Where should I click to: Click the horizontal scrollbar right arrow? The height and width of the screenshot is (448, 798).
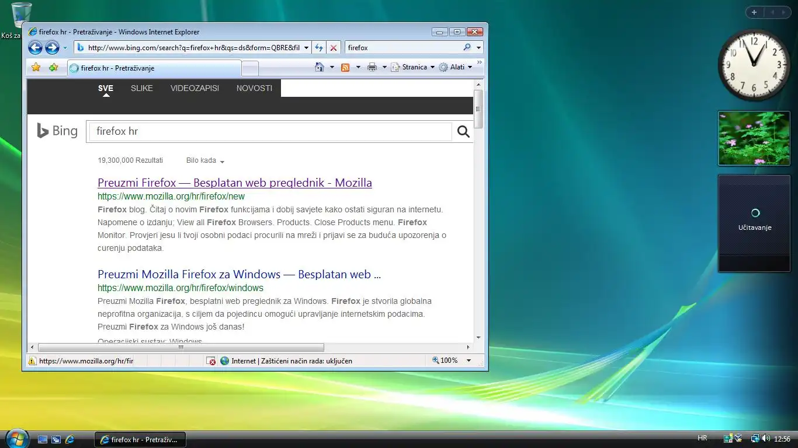pos(469,347)
